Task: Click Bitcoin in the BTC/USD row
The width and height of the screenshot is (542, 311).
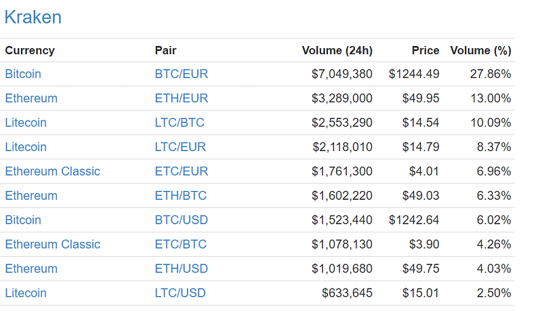Action: [23, 220]
